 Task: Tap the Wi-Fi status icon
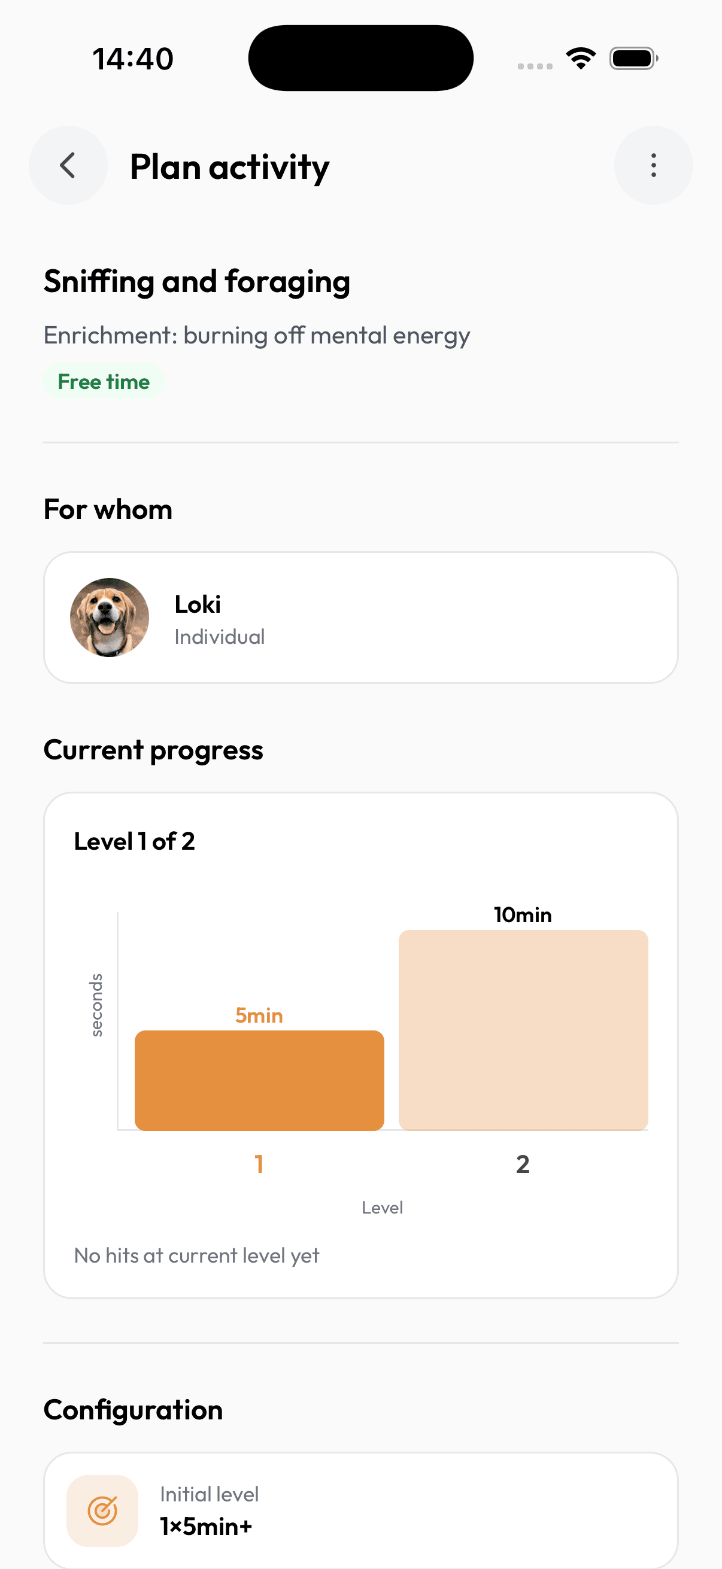tap(581, 59)
